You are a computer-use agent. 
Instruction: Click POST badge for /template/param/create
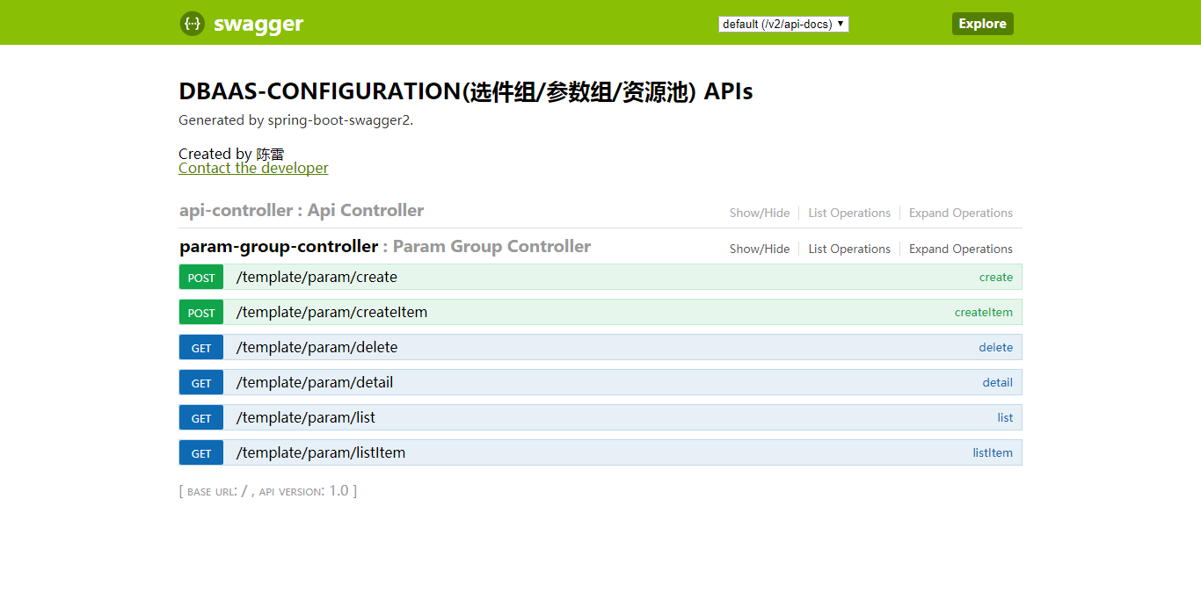[x=201, y=278]
